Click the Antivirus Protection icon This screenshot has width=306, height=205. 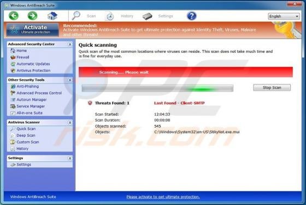tap(13, 70)
